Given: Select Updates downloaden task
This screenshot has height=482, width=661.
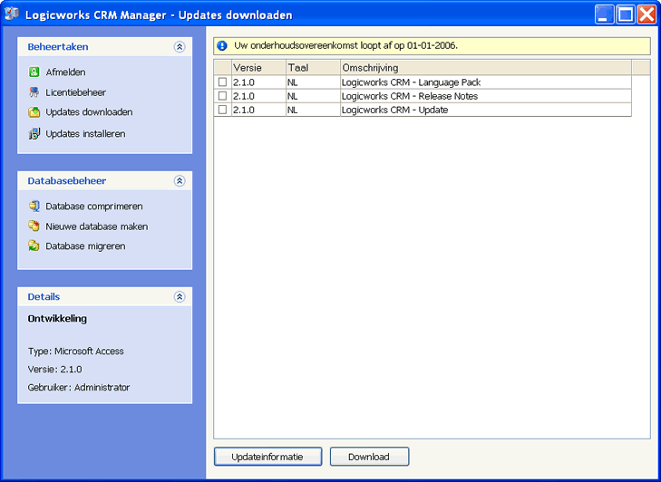Looking at the screenshot, I should [90, 112].
